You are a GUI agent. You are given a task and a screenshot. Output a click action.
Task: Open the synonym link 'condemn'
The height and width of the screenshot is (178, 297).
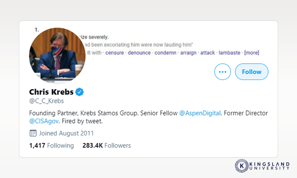point(165,53)
